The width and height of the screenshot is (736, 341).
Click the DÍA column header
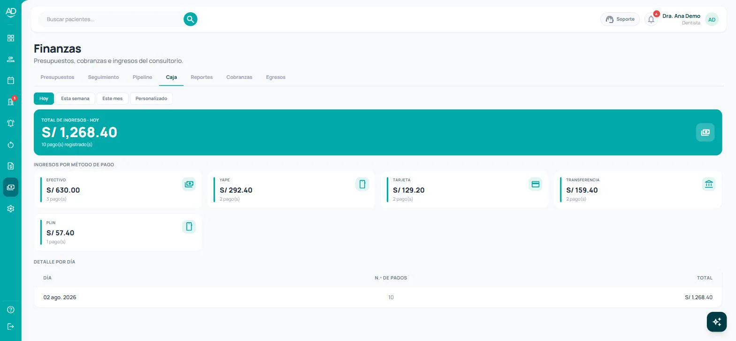point(47,278)
